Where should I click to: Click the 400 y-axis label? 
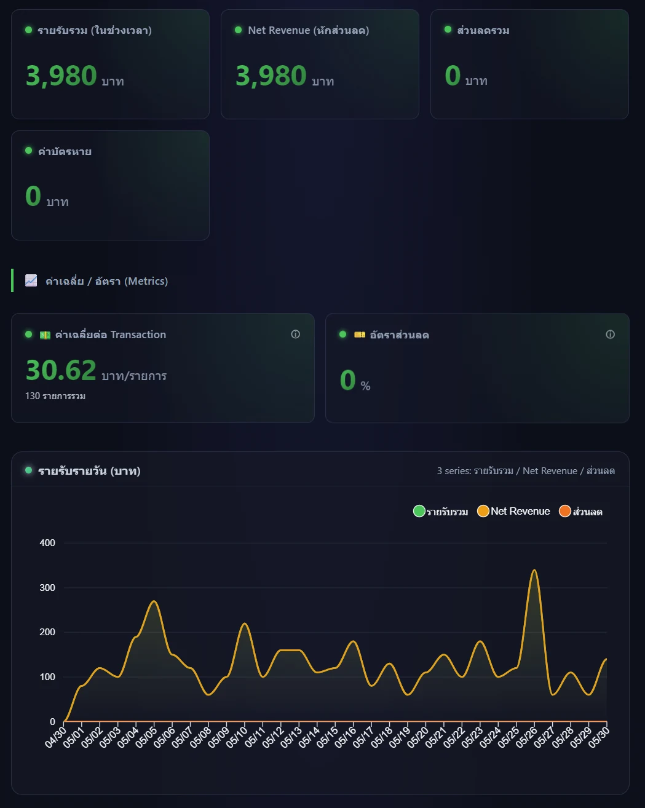(47, 543)
